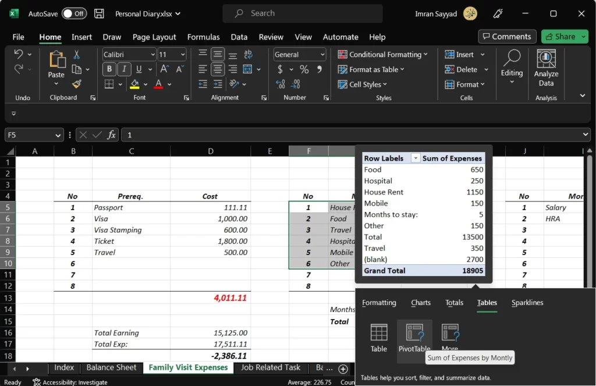Viewport: 596px width, 386px height.
Task: Apply the red font color swatch
Action: [x=158, y=84]
